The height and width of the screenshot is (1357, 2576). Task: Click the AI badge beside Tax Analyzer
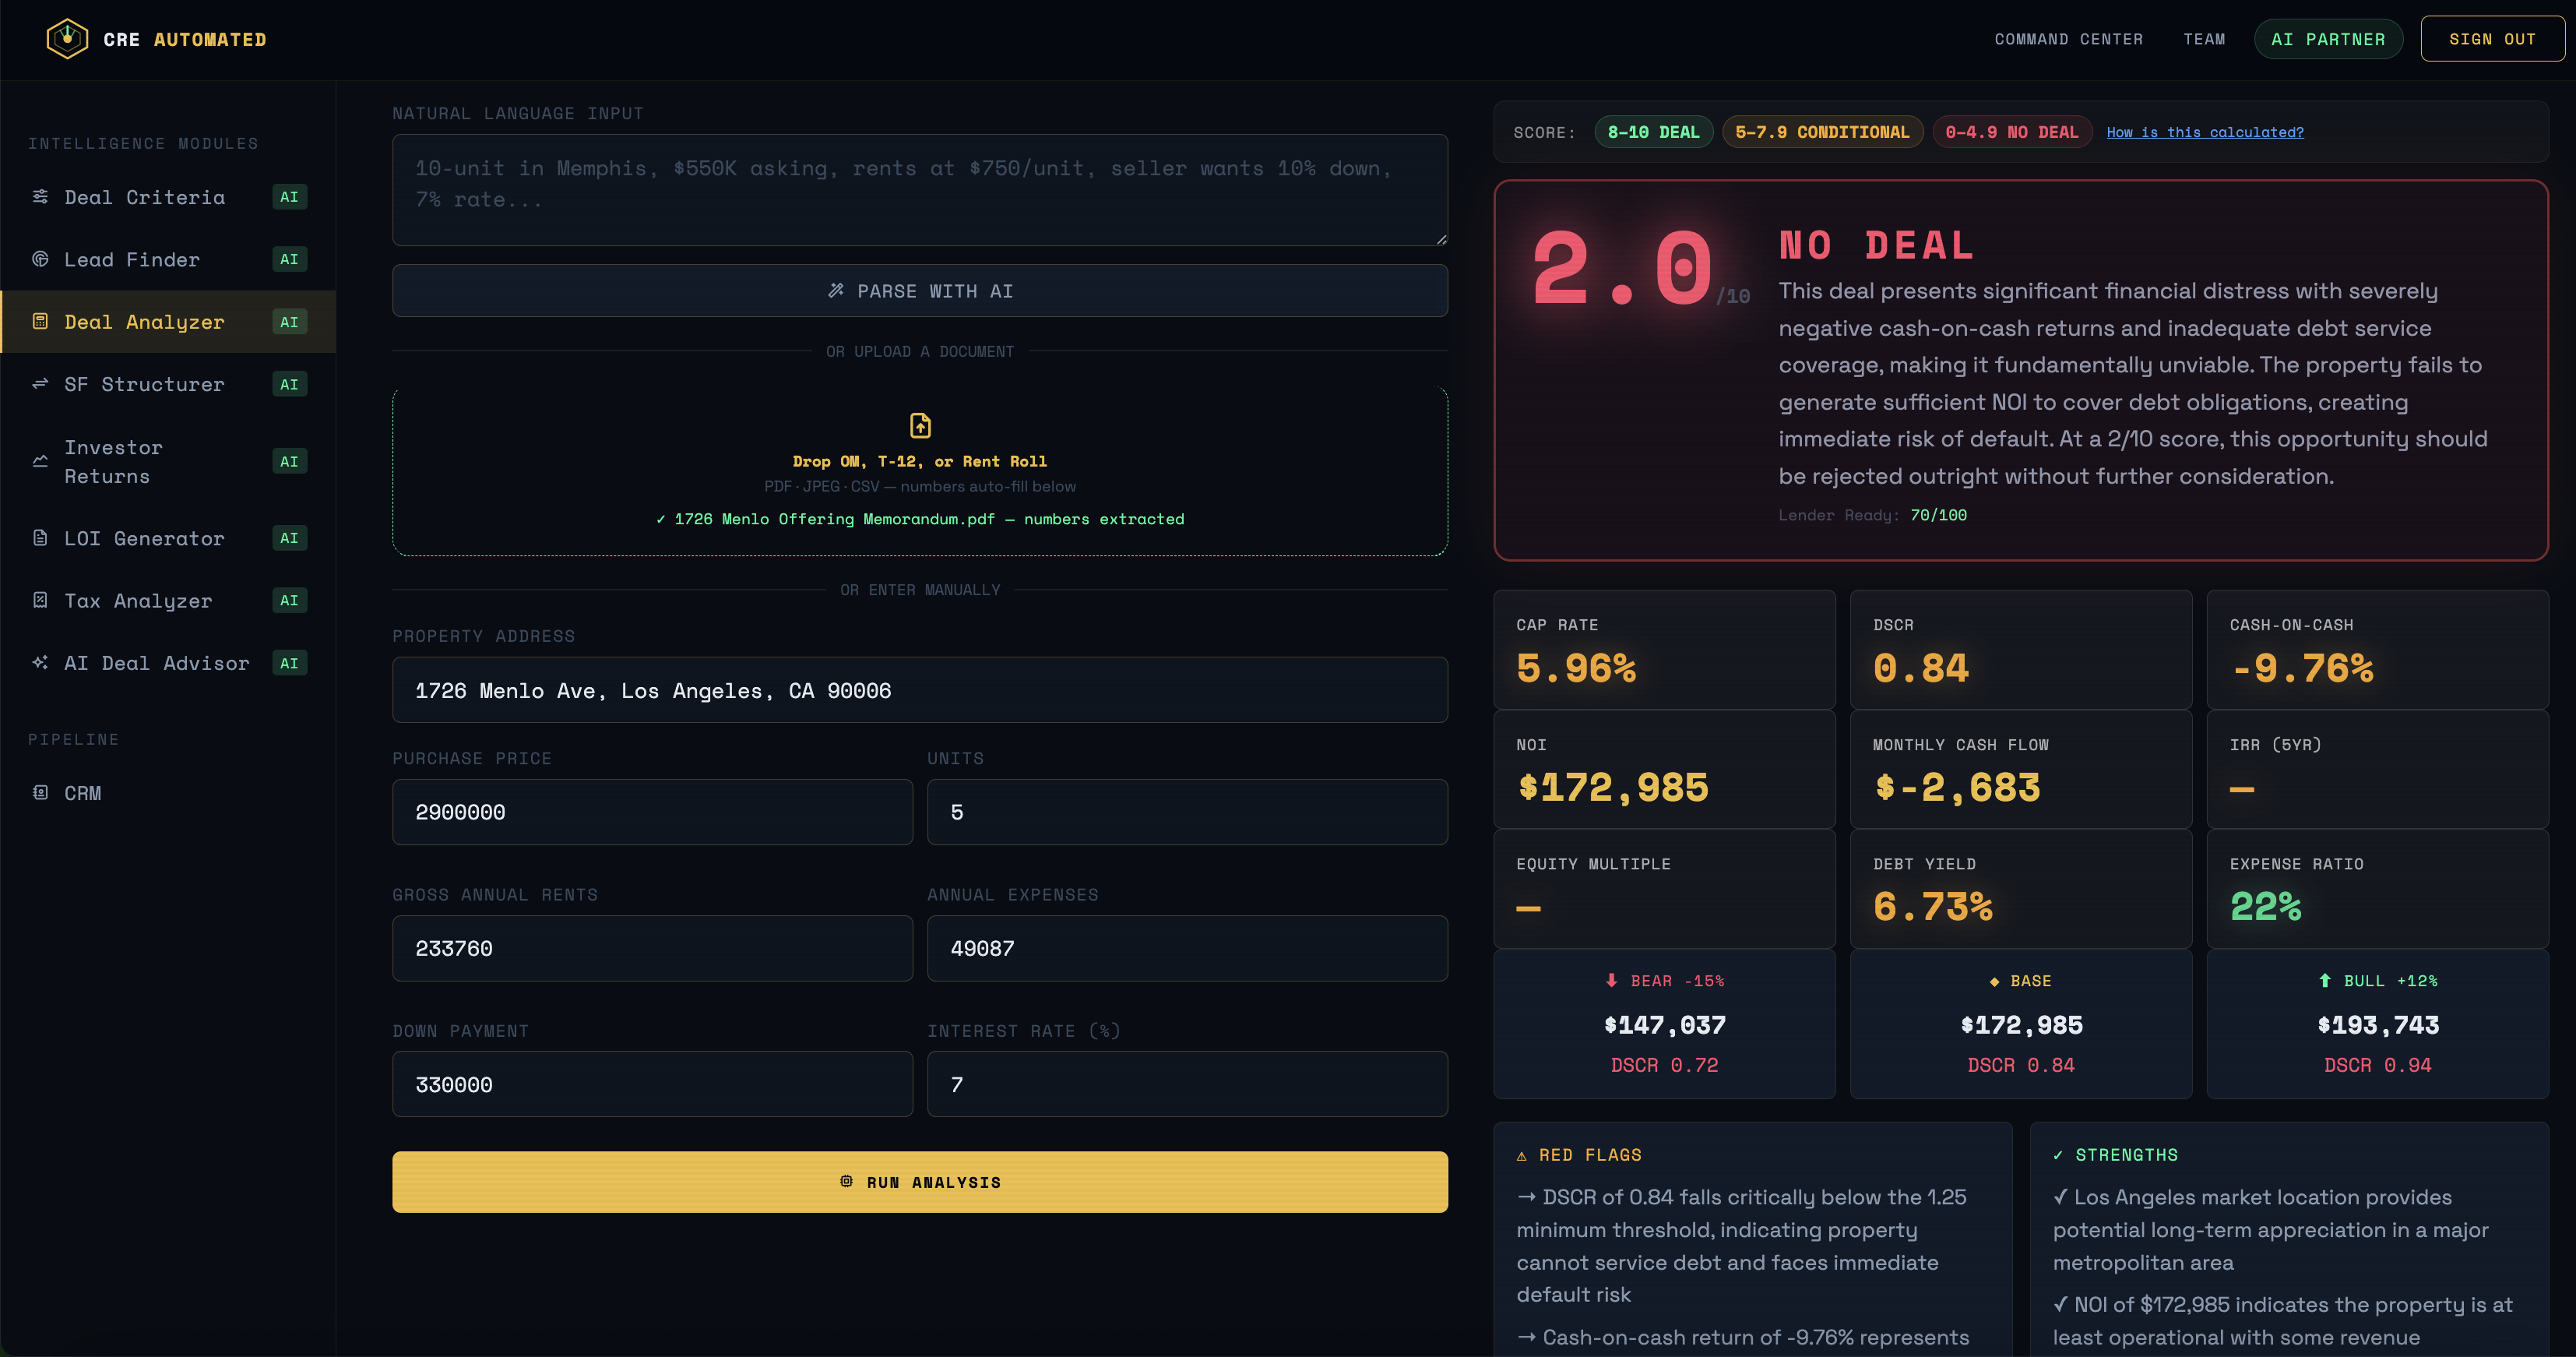(289, 600)
